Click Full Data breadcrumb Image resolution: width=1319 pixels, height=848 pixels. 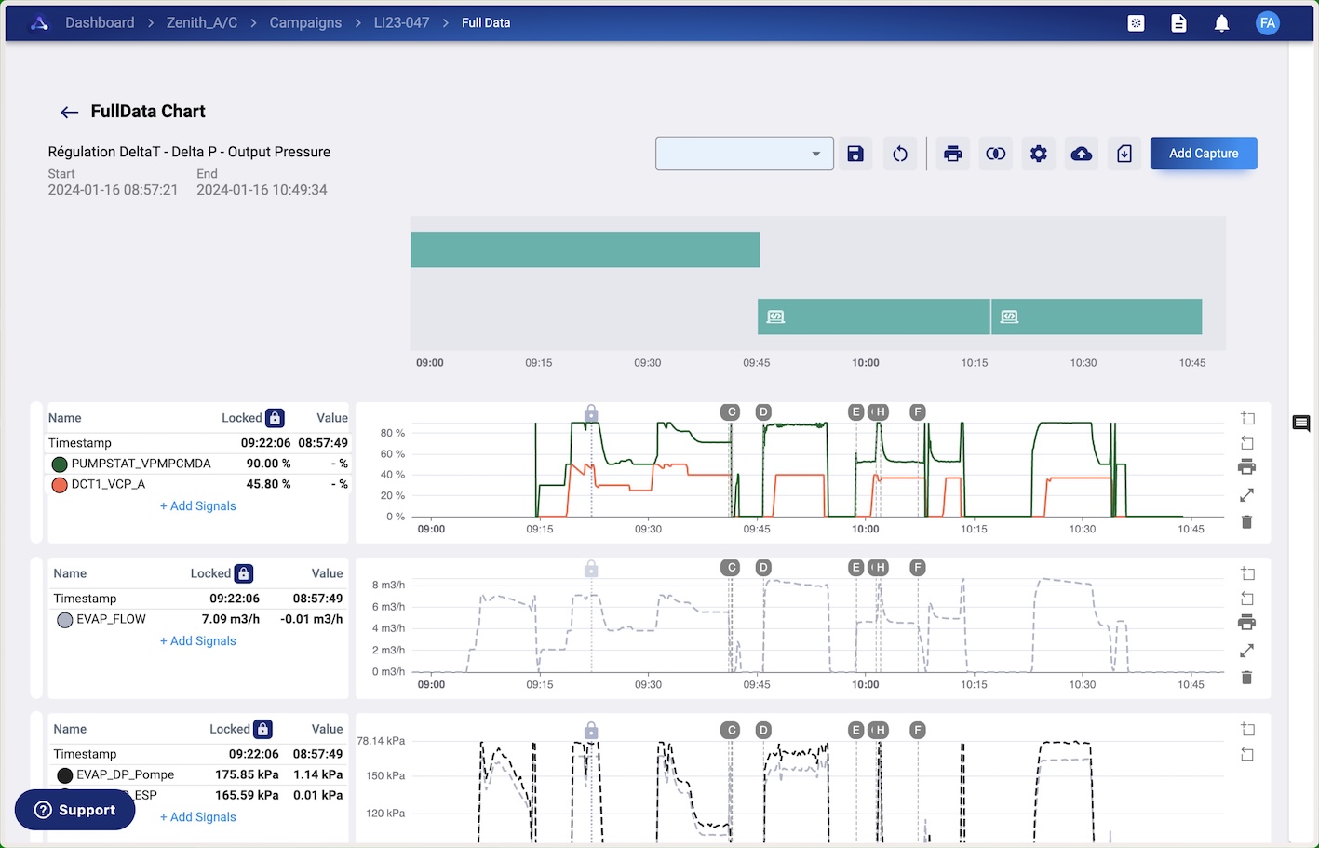[486, 22]
